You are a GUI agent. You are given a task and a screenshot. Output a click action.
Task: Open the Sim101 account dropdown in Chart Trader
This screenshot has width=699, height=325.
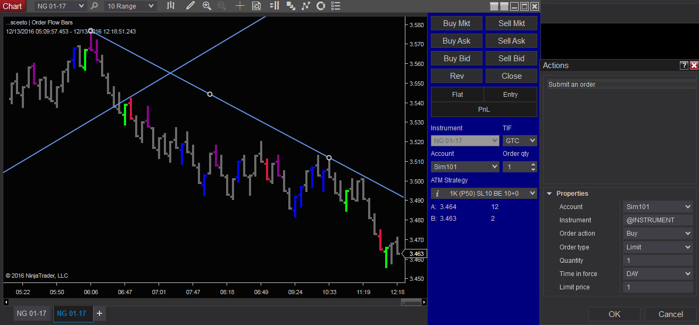[465, 166]
